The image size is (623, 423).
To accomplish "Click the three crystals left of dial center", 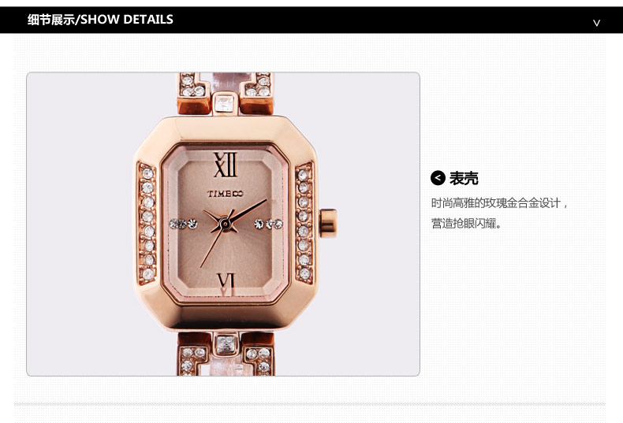I will point(184,224).
